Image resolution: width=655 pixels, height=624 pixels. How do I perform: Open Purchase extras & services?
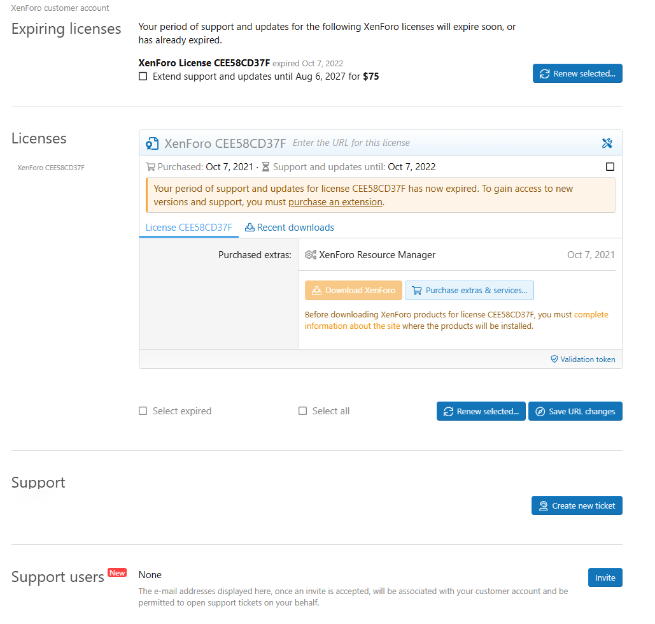[469, 290]
